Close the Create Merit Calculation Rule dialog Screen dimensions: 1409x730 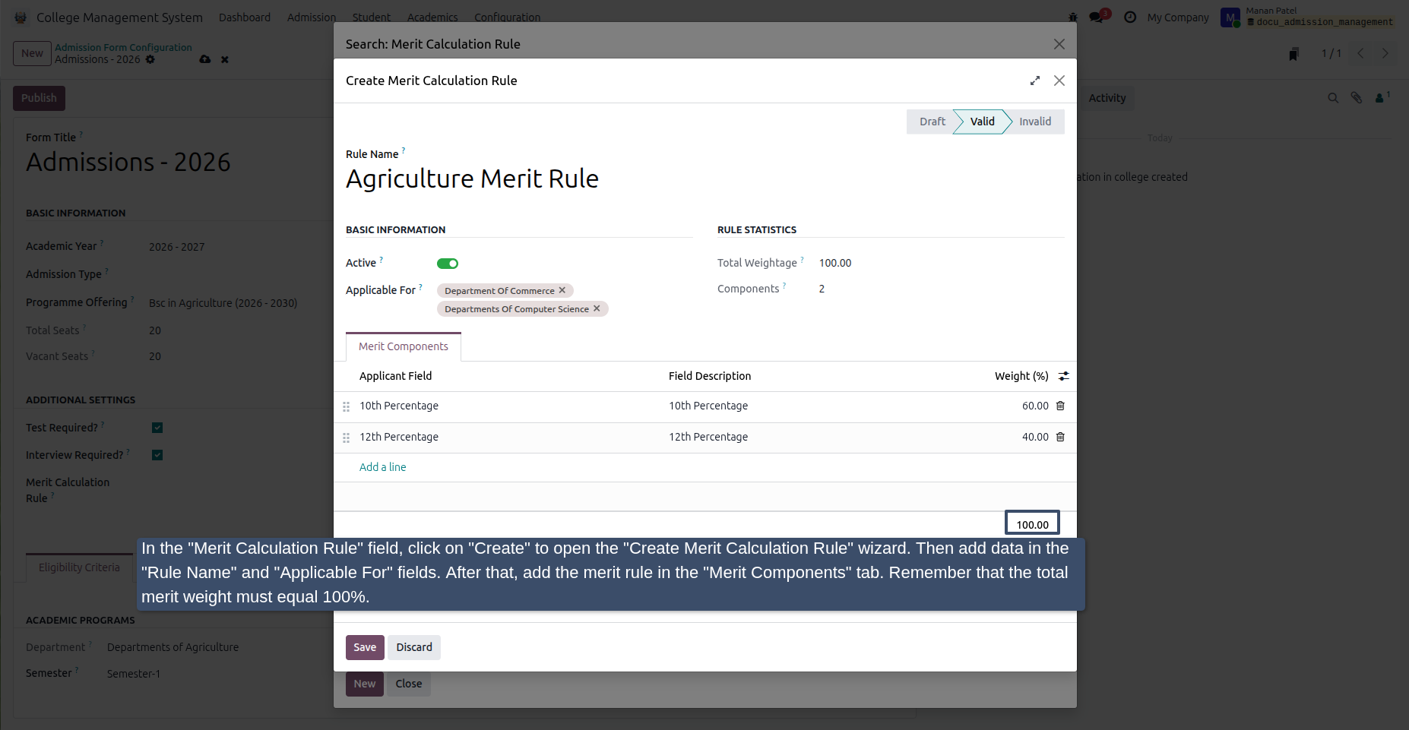click(1059, 81)
